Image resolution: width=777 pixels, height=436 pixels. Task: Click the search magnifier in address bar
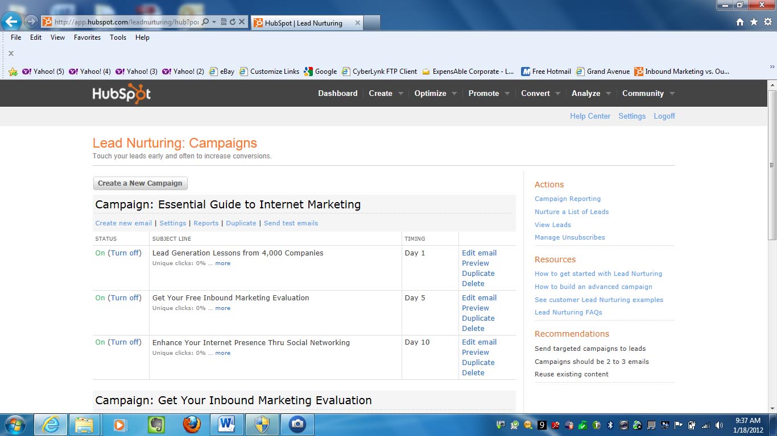coord(205,22)
